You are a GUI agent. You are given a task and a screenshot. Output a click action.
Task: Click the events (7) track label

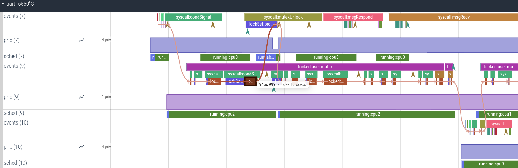point(14,16)
